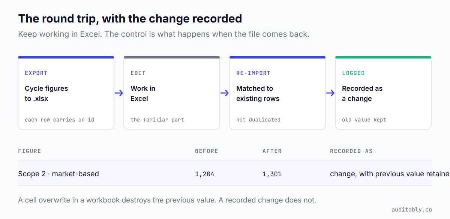Click the auditably.co link
Image resolution: width=450 pixels, height=219 pixels.
411,210
